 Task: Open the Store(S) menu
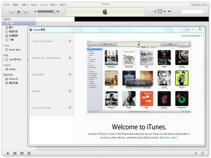tap(44, 5)
